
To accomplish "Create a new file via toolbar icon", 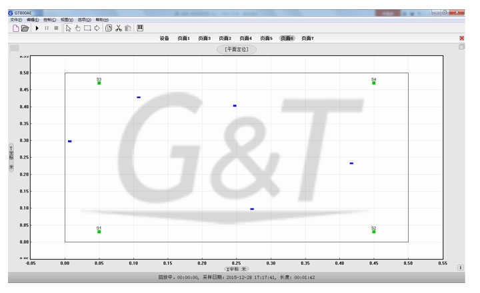I will [x=15, y=29].
